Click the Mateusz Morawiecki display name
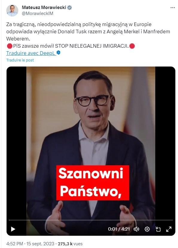Screen dimensions: 178x248 tap(44, 7)
